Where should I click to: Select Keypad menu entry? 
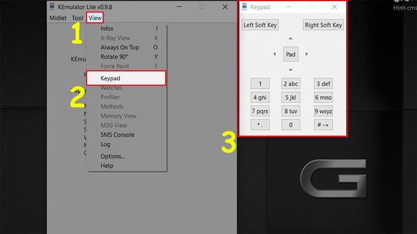point(126,78)
